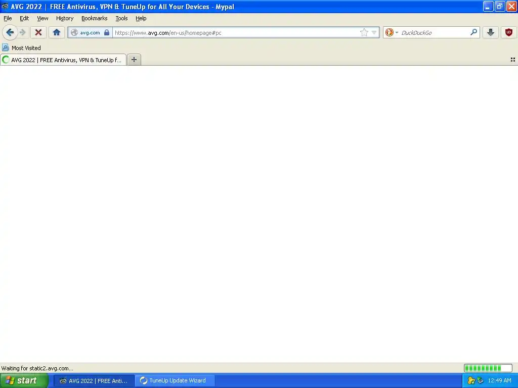Open the Help menu
518x388 pixels.
141,18
